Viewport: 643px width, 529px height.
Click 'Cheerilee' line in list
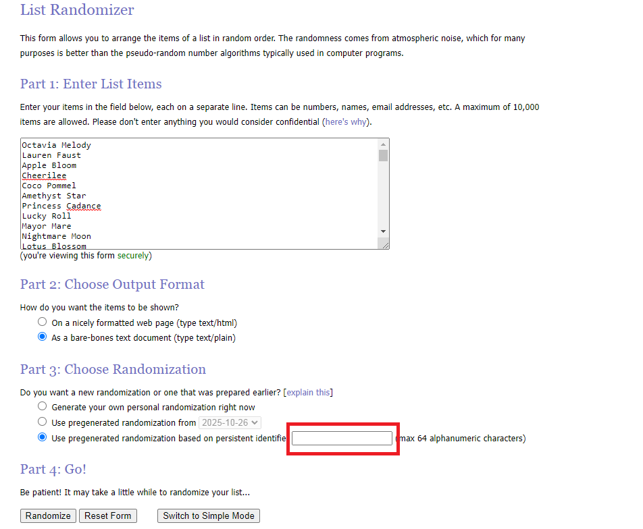[45, 175]
